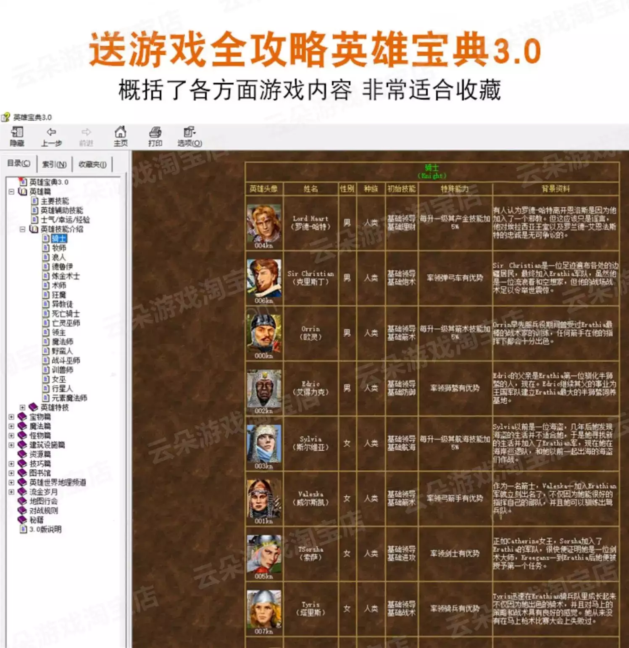Open the 3.0版说明 topic
This screenshot has width=629, height=648.
pos(45,529)
